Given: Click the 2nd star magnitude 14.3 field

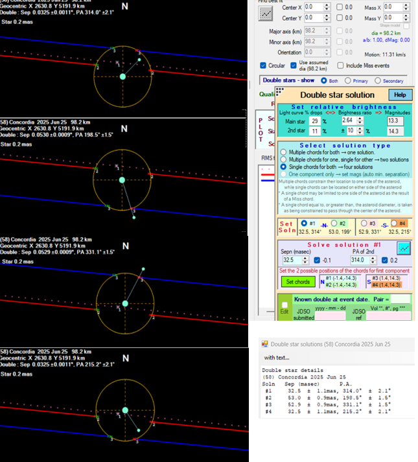Looking at the screenshot, I should click(x=395, y=131).
